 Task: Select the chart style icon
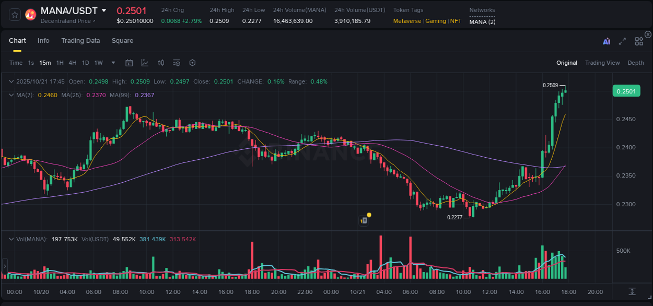[145, 62]
